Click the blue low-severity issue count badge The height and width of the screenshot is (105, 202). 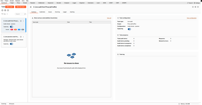pyautogui.click(x=19, y=29)
